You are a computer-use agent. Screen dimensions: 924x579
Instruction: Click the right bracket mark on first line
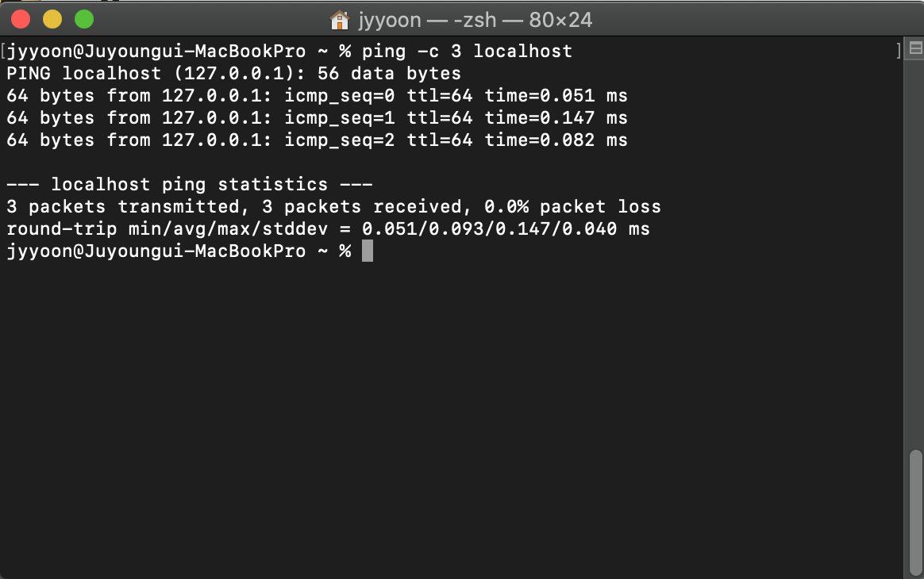[898, 52]
